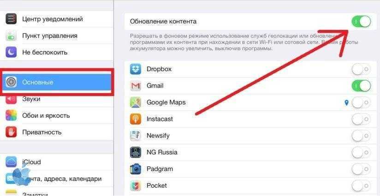The height and width of the screenshot is (196, 380).
Task: Tap the orange Instacast icon
Action: [136, 119]
